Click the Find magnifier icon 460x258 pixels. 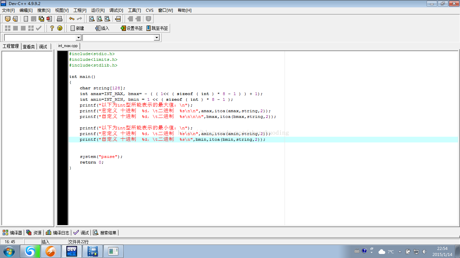[x=92, y=19]
